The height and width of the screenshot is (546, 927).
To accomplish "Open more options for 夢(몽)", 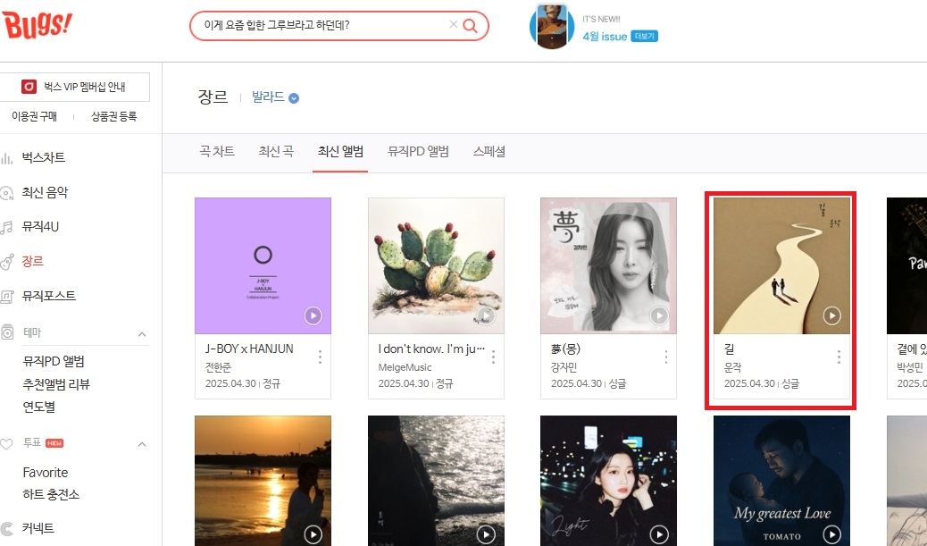I will [665, 357].
